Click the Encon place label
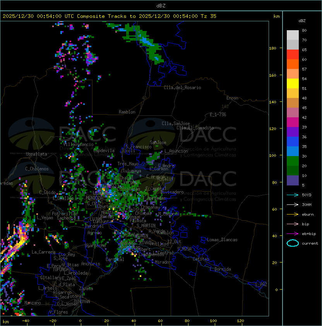The height and width of the screenshot is (326, 322). (x=232, y=98)
